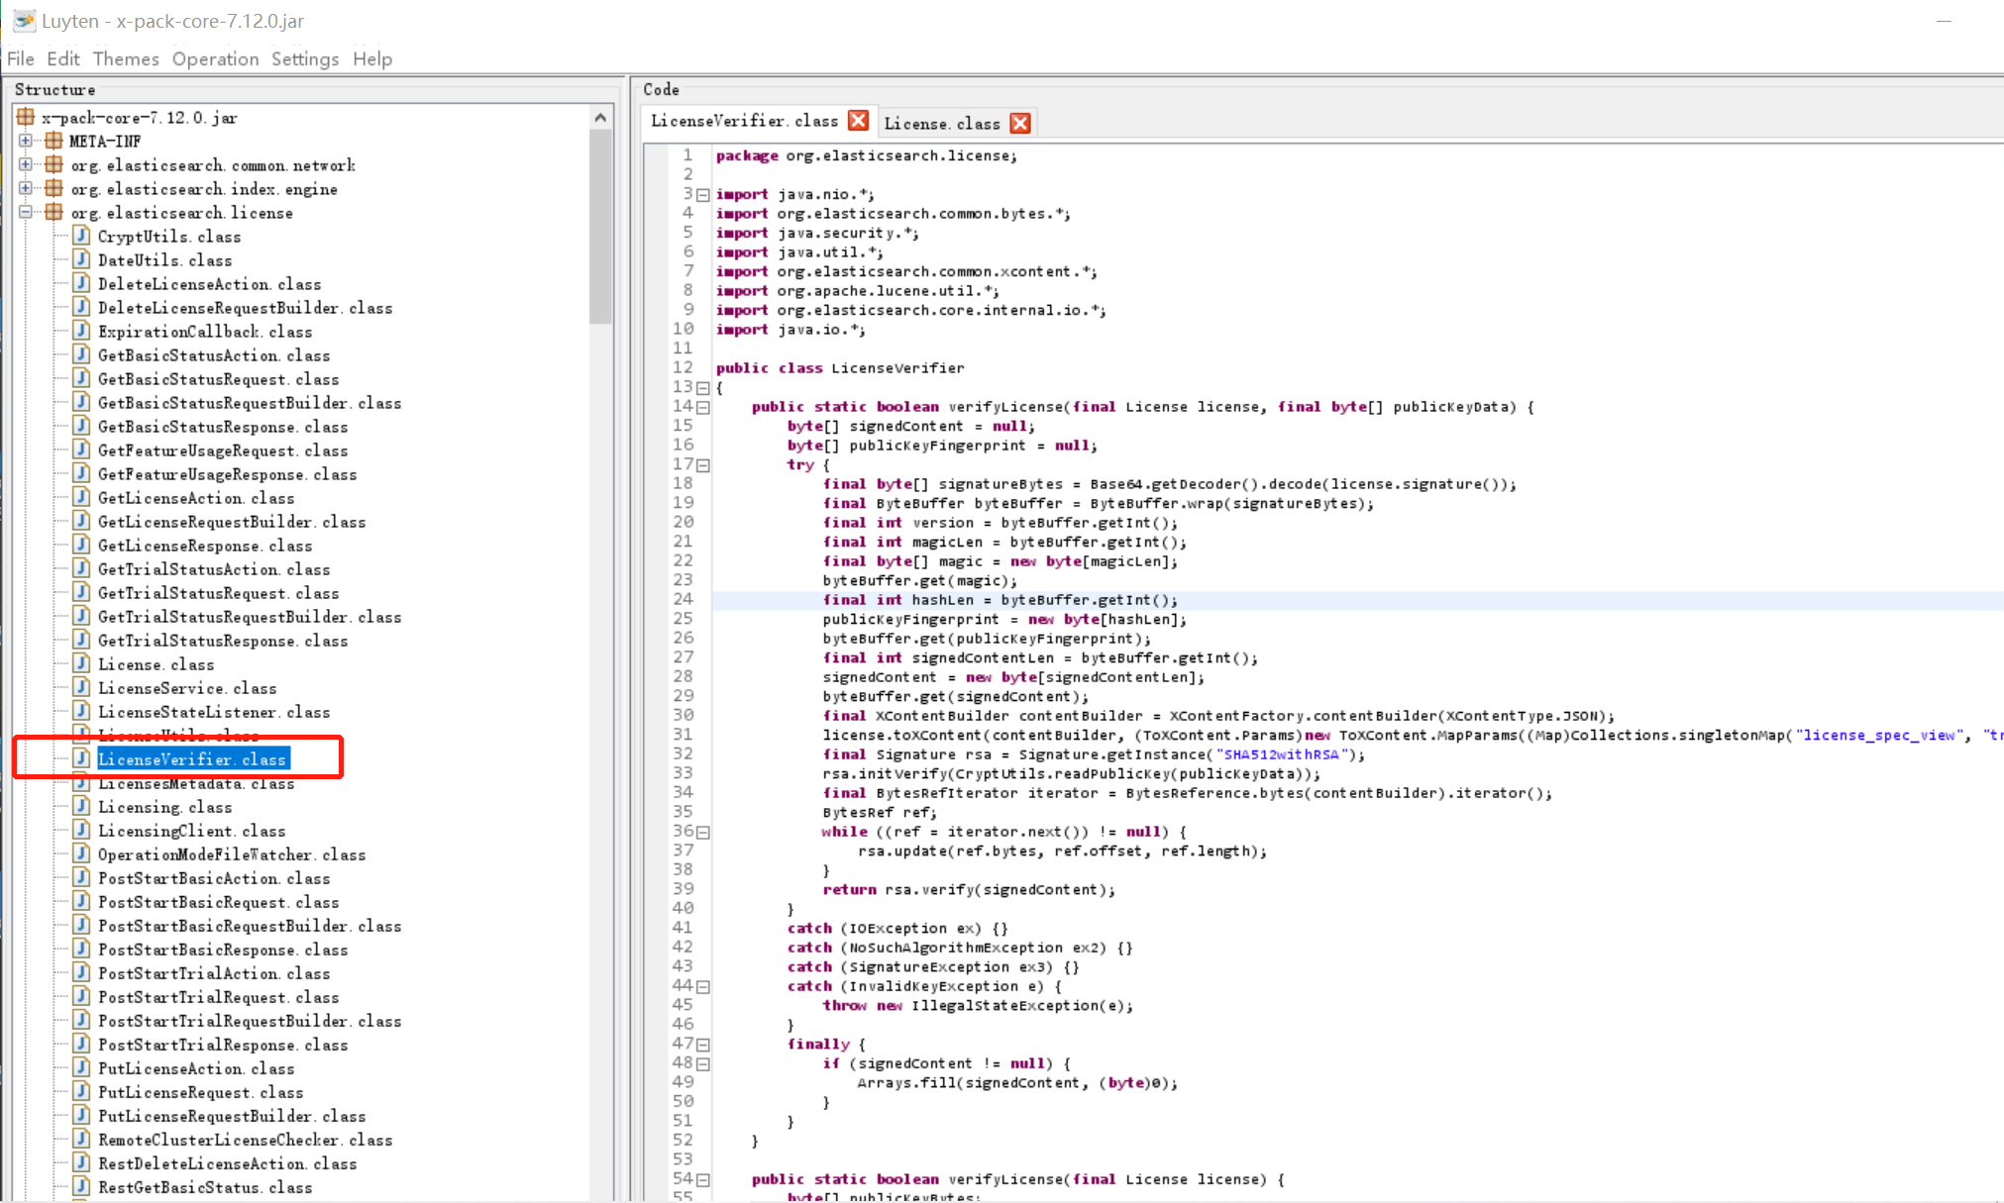Click the org.elasticsearch.license package icon
This screenshot has height=1203, width=2004.
pyautogui.click(x=53, y=212)
